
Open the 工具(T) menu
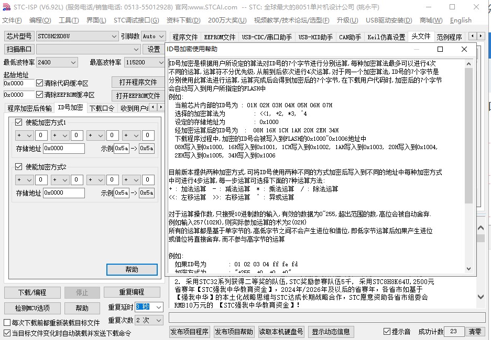coord(69,20)
